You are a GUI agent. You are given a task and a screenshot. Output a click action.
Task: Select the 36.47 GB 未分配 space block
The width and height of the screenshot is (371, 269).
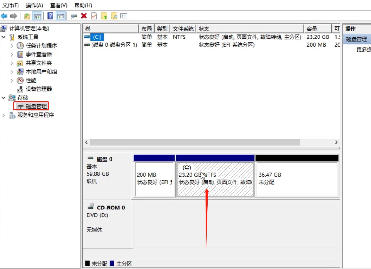(297, 176)
